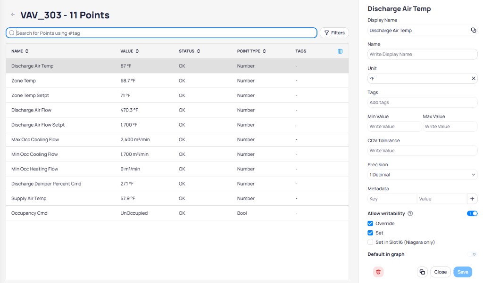Click the Unit input field
Viewport: 483px width, 283px height.
click(422, 79)
